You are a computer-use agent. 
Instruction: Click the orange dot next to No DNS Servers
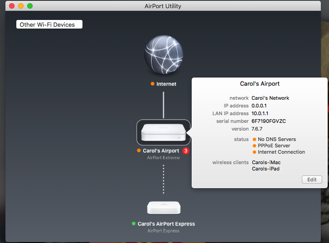(x=254, y=139)
